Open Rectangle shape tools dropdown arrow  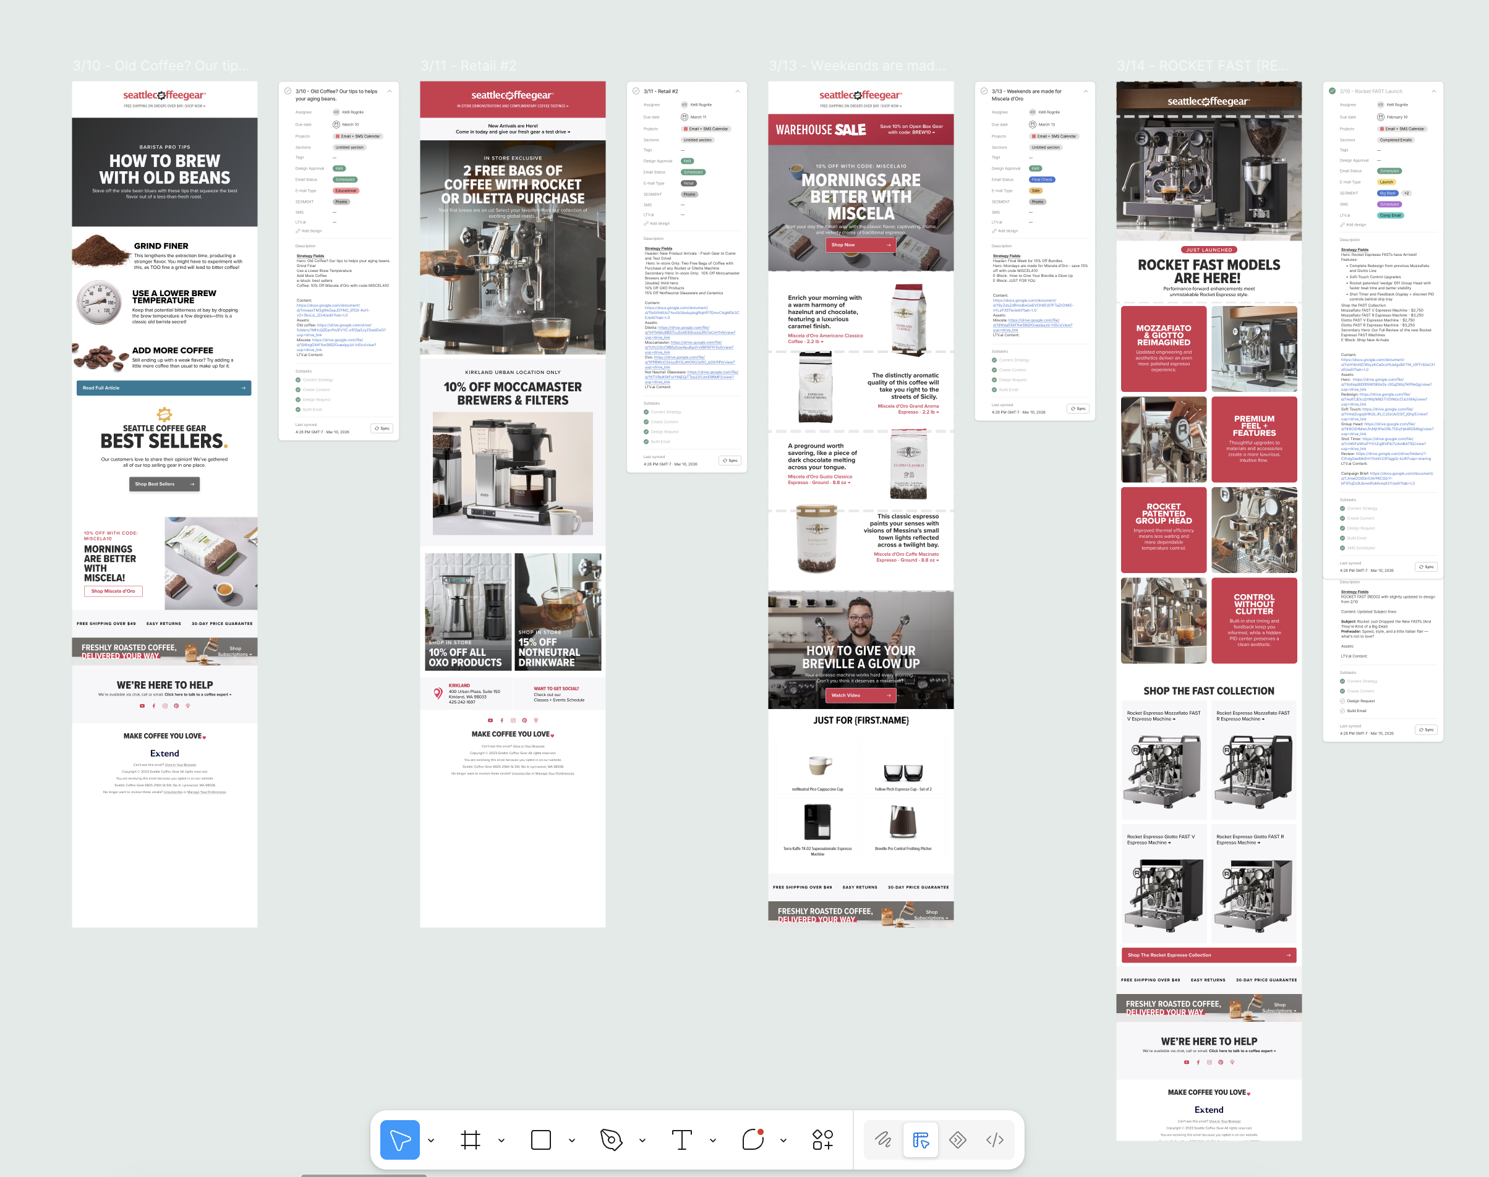click(x=571, y=1141)
